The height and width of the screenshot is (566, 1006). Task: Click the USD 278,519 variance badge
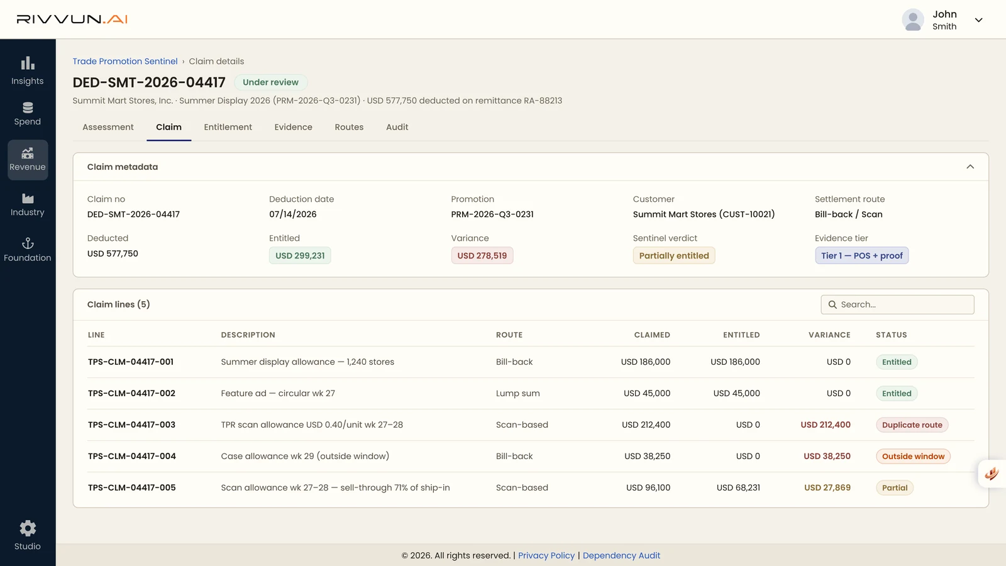pyautogui.click(x=482, y=255)
